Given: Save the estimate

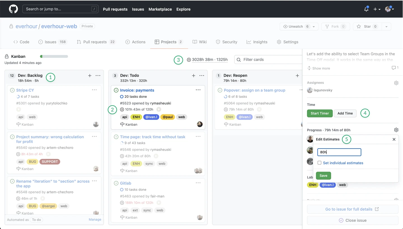Looking at the screenshot, I should pyautogui.click(x=323, y=176).
